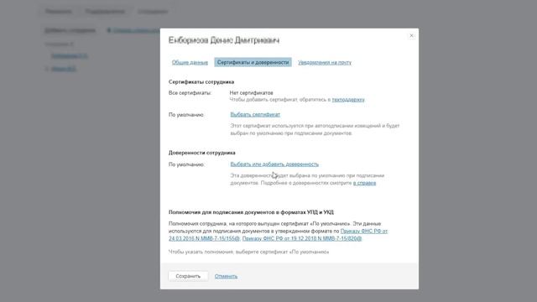Close the employee dialog with the X icon
Image resolution: width=537 pixels, height=302 pixels.
(x=411, y=35)
